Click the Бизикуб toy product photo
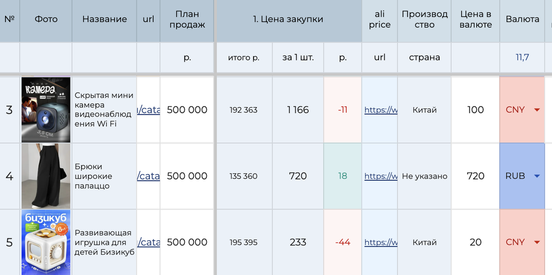This screenshot has width=552, height=275. (x=46, y=242)
